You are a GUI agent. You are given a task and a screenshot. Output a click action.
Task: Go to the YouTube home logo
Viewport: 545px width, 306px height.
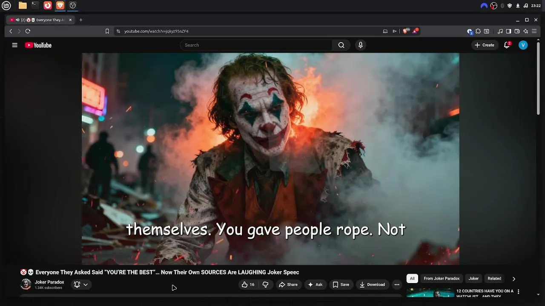tap(38, 45)
